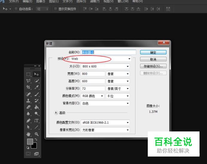Select the Eraser tool
Viewport: 207px width, 164px height.
pos(28,107)
